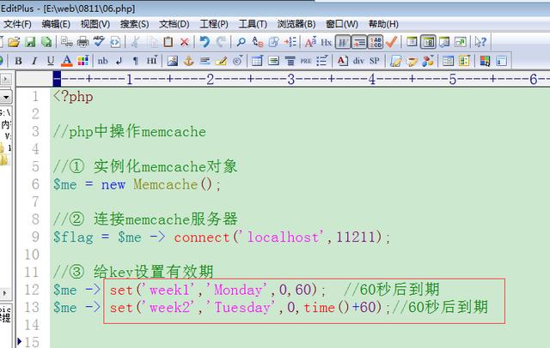
Task: Open the 帮助(H) menu
Action: click(383, 24)
